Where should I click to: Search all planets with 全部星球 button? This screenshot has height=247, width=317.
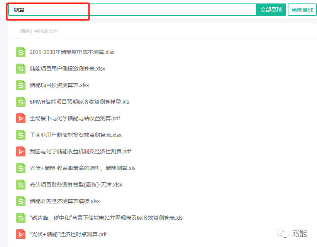(271, 10)
